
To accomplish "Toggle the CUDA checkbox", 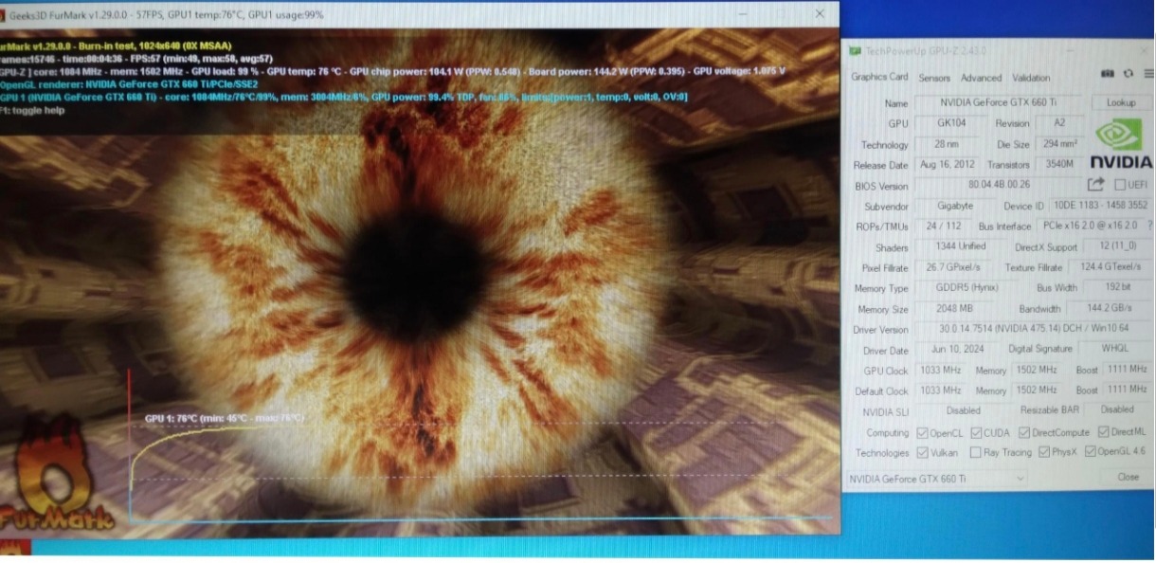I will 976,433.
